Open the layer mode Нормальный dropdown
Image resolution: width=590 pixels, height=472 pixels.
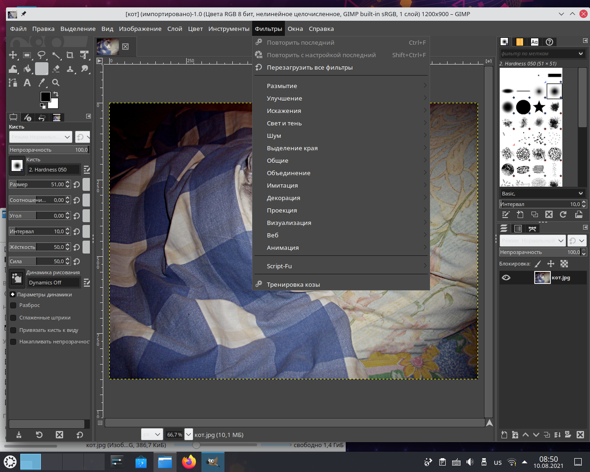pos(534,240)
